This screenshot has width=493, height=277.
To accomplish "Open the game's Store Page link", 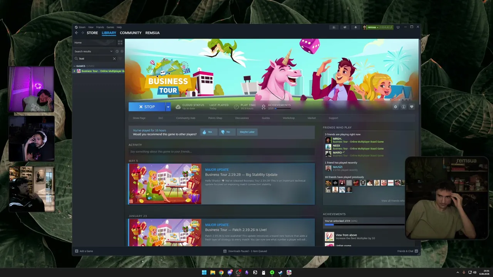I will pyautogui.click(x=139, y=118).
